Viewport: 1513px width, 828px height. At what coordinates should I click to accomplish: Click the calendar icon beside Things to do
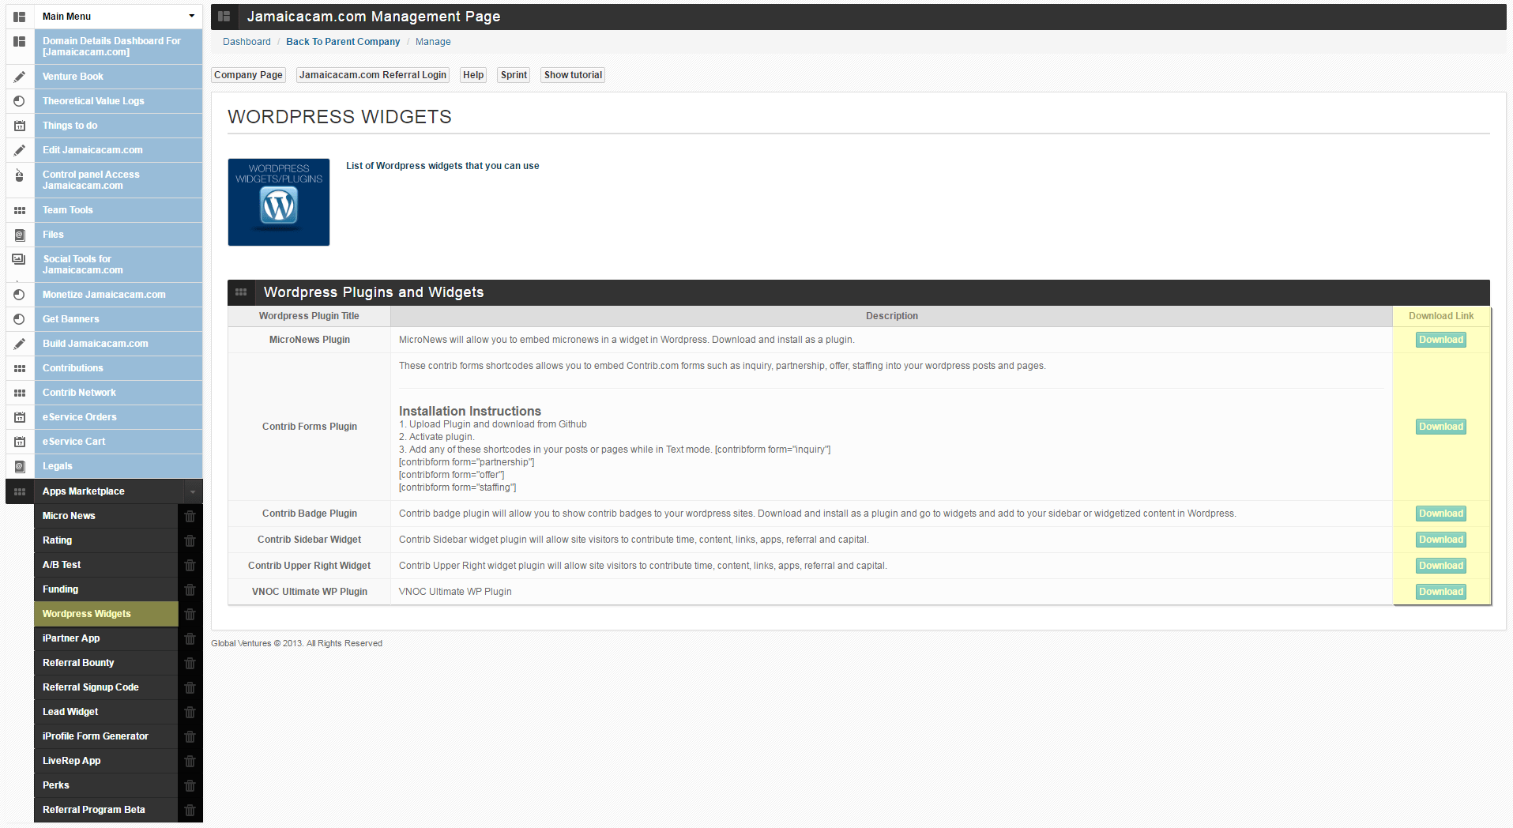pyautogui.click(x=20, y=126)
